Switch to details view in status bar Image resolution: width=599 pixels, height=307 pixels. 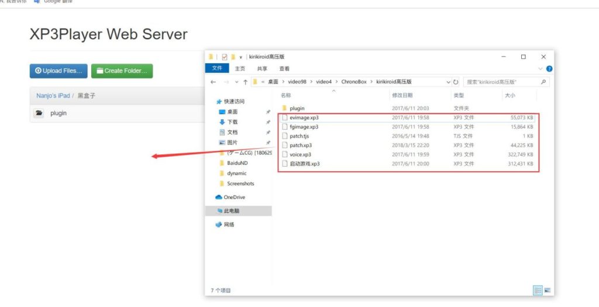click(x=537, y=290)
